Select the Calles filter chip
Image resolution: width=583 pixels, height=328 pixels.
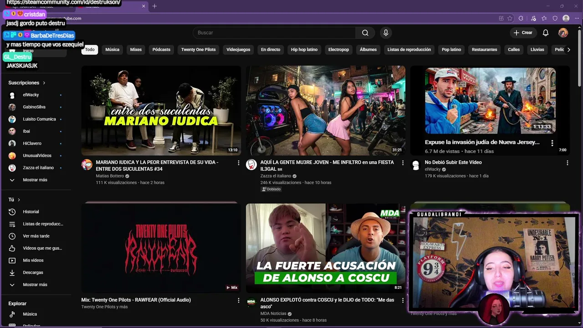point(514,50)
